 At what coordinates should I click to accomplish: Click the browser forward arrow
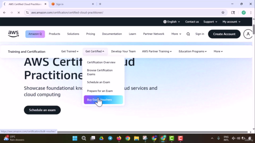click(x=12, y=12)
